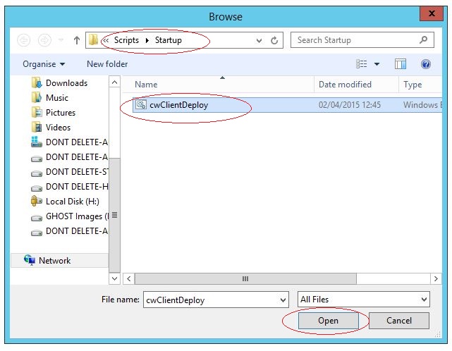The width and height of the screenshot is (452, 351).
Task: Show the preview pane
Action: (x=401, y=64)
